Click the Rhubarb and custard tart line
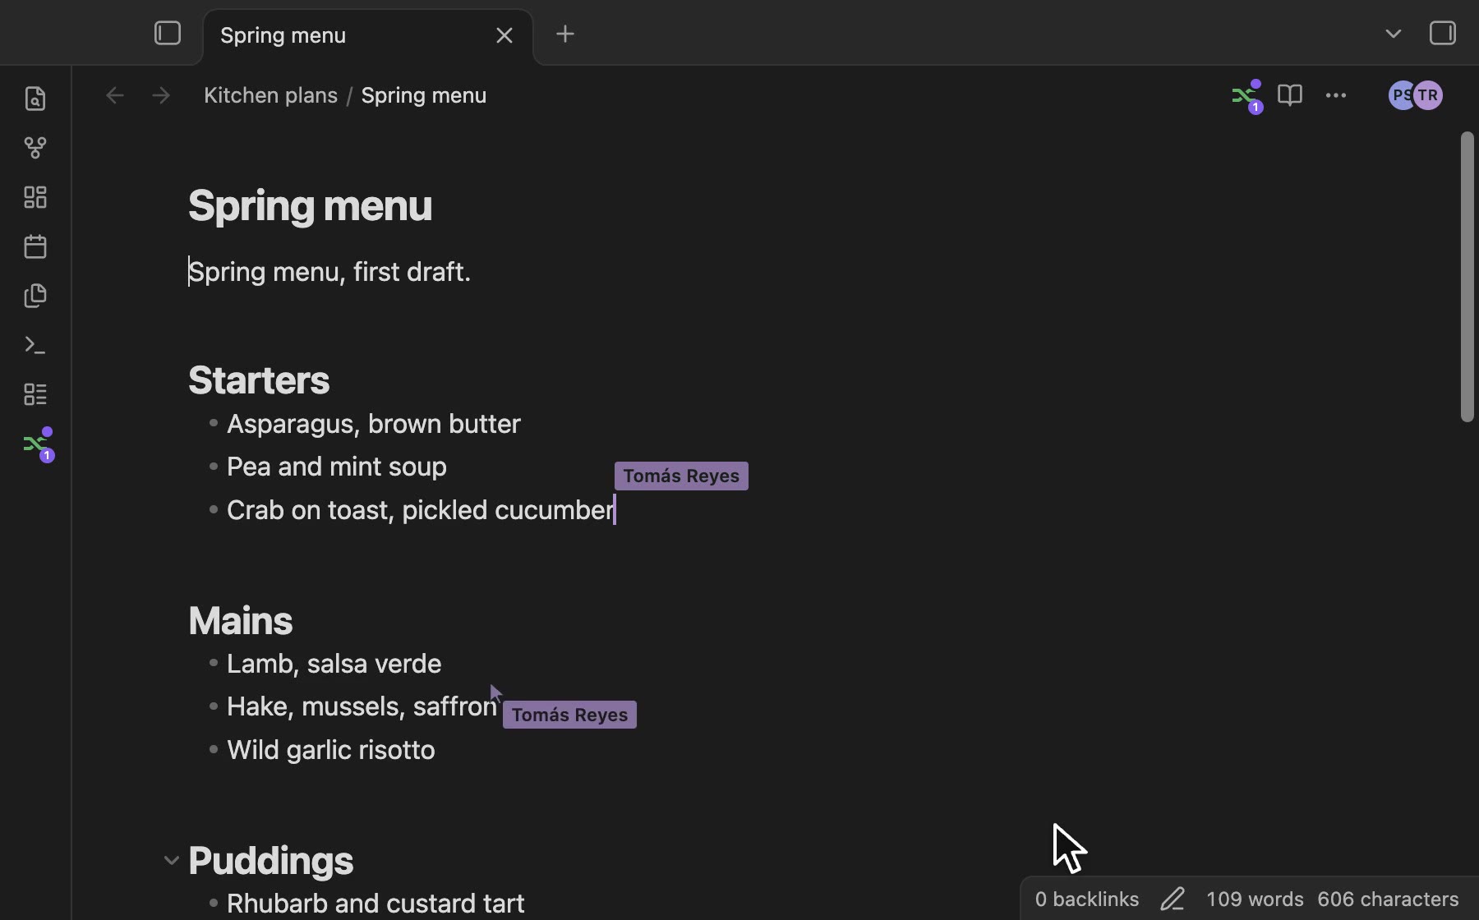Screen dimensions: 1479x920 pos(376,904)
